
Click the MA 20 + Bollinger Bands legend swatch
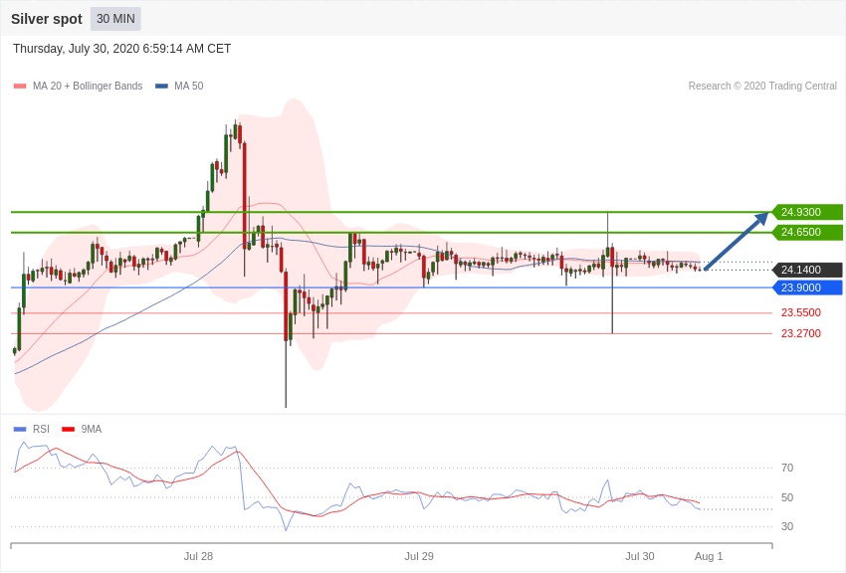tap(20, 87)
